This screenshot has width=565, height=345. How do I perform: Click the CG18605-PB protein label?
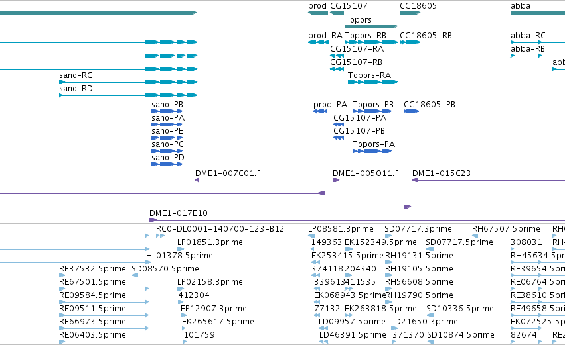(x=430, y=105)
